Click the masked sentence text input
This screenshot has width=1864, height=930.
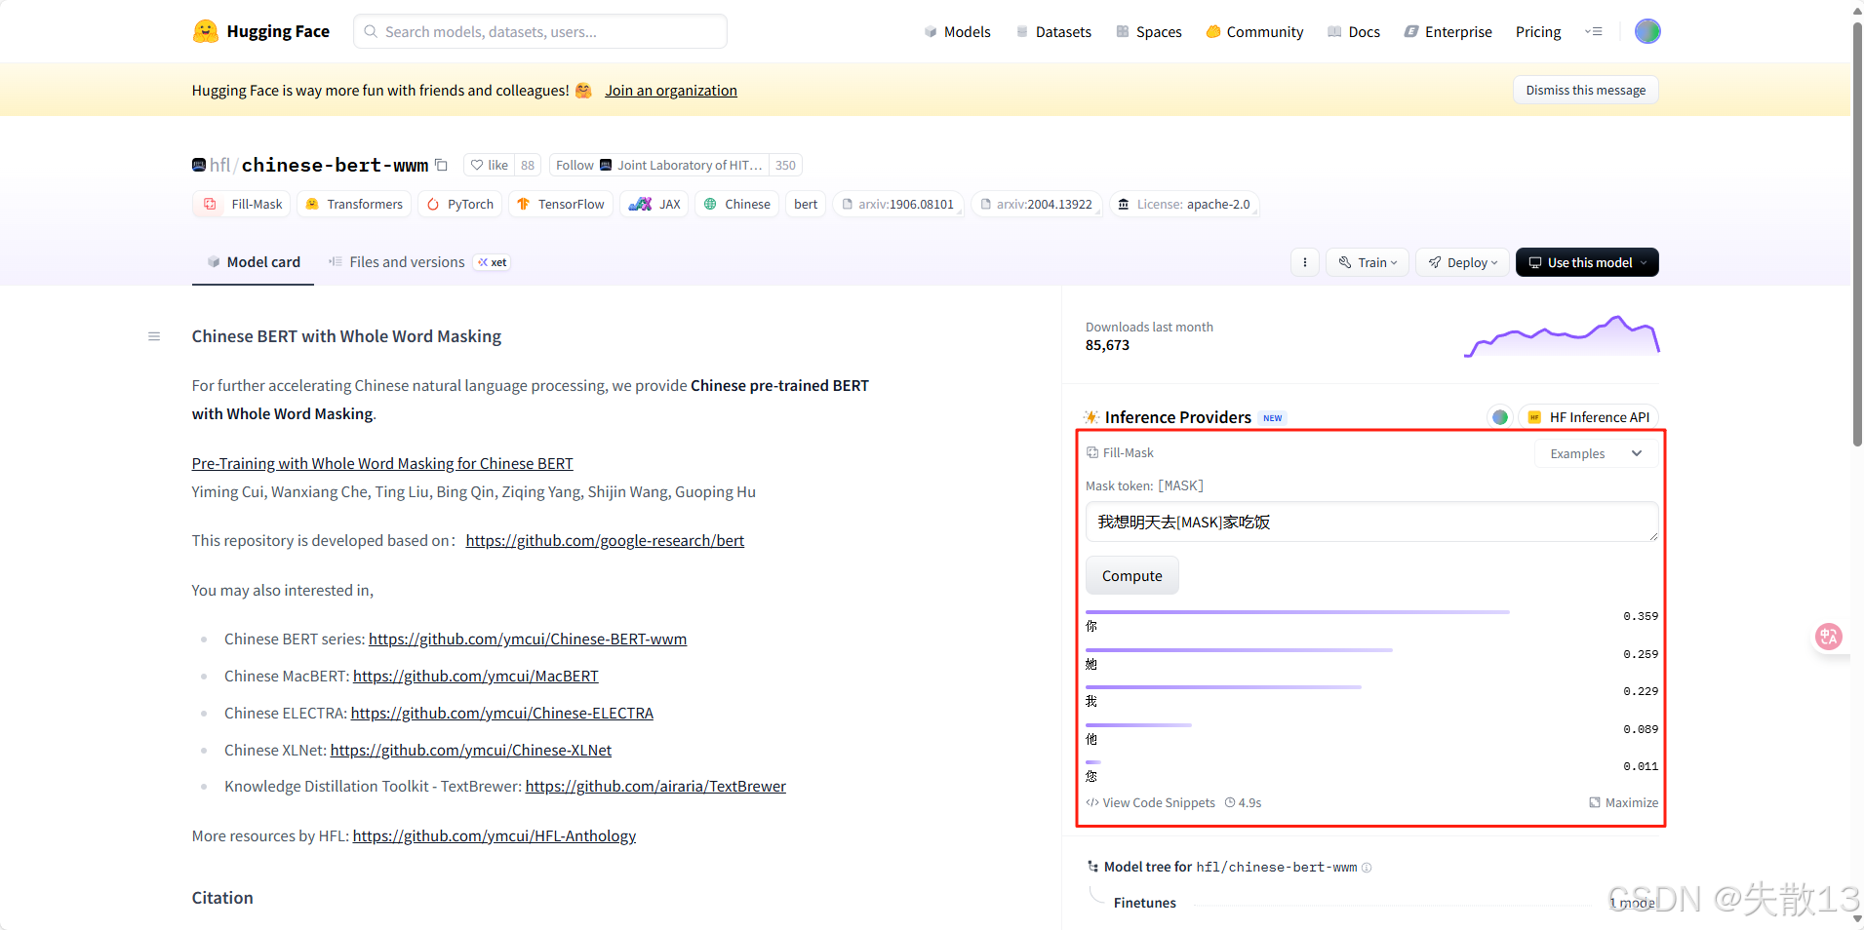1371,522
